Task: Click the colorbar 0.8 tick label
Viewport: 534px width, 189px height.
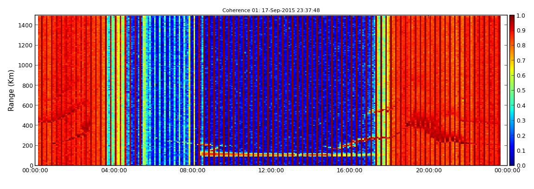Action: (521, 46)
